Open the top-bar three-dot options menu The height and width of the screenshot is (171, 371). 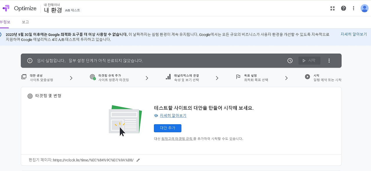pos(353,8)
